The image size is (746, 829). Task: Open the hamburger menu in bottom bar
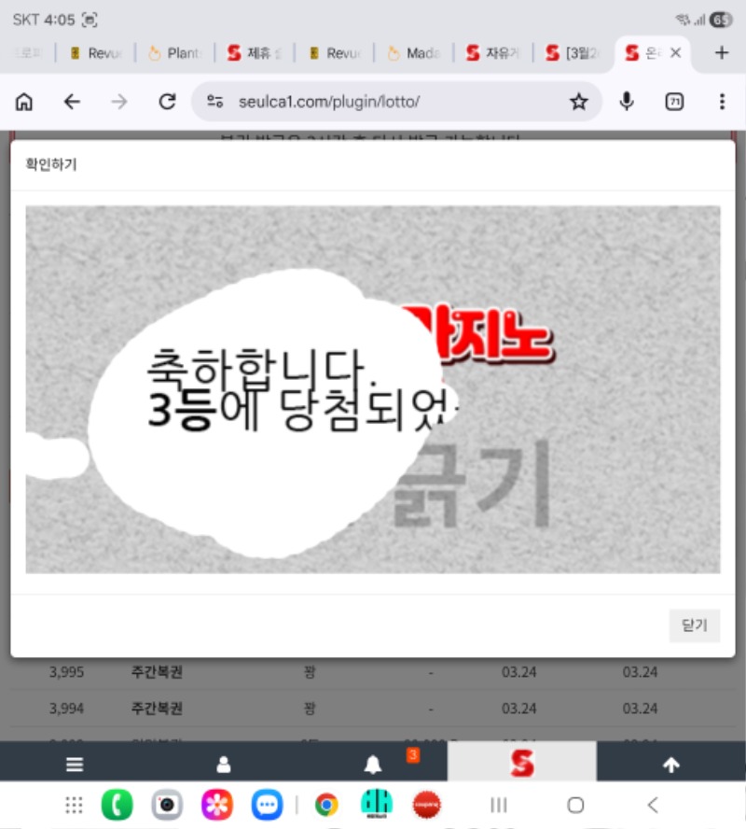75,765
